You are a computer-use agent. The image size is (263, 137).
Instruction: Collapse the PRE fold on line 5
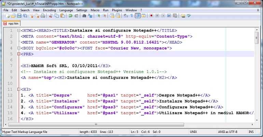point(19,54)
